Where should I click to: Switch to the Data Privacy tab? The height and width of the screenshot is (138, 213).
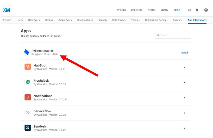click(x=119, y=20)
